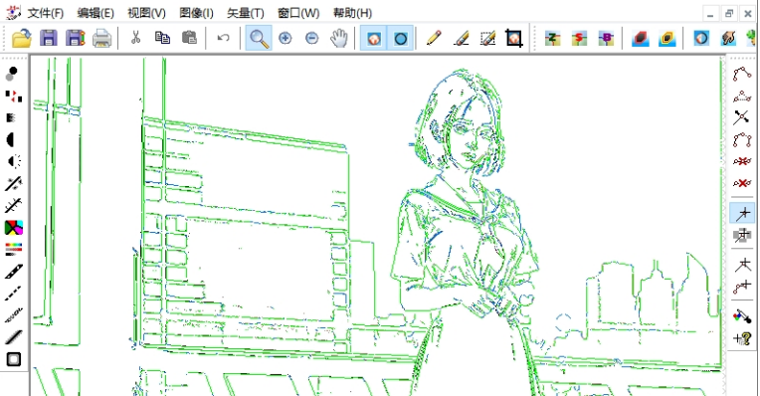Select the arch-shaped polyline nodes tool

tap(741, 140)
